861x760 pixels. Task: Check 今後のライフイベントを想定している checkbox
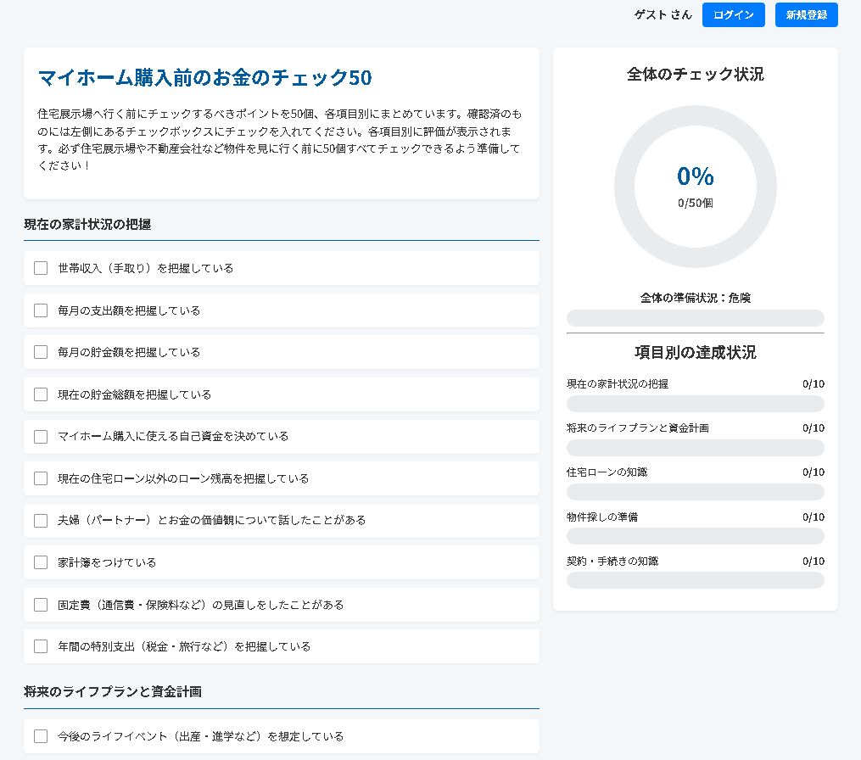(41, 736)
